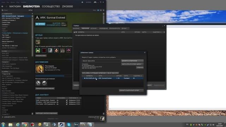Sort DLC table by Получено column
Screen dimensions: 226x127
[x=73, y=98]
